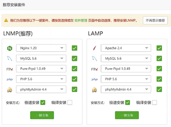Click the Apache feather icon in LAMP
Image resolution: width=171 pixels, height=127 pixels.
pyautogui.click(x=95, y=48)
